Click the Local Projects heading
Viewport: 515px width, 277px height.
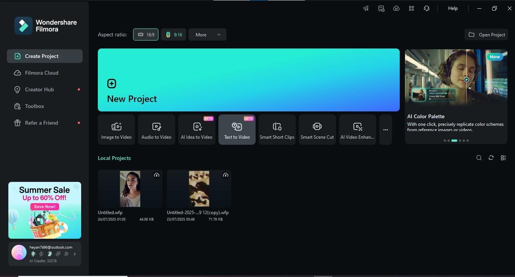click(x=114, y=158)
